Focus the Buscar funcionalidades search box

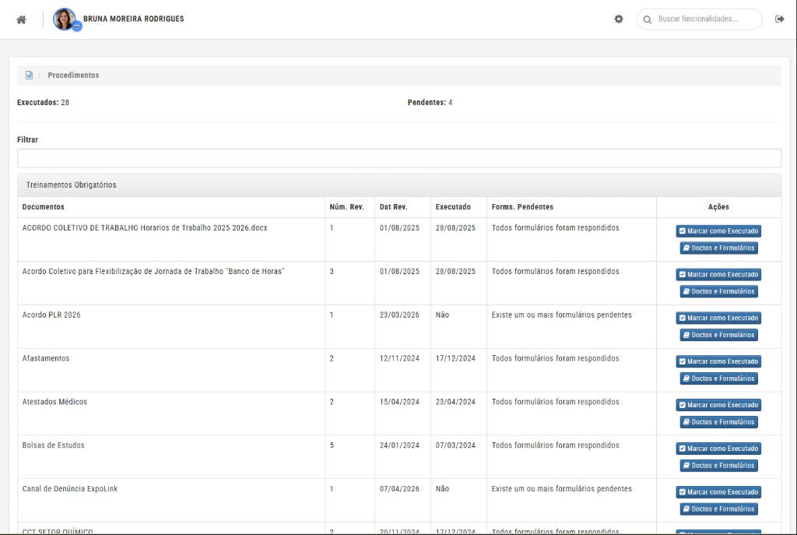click(700, 19)
